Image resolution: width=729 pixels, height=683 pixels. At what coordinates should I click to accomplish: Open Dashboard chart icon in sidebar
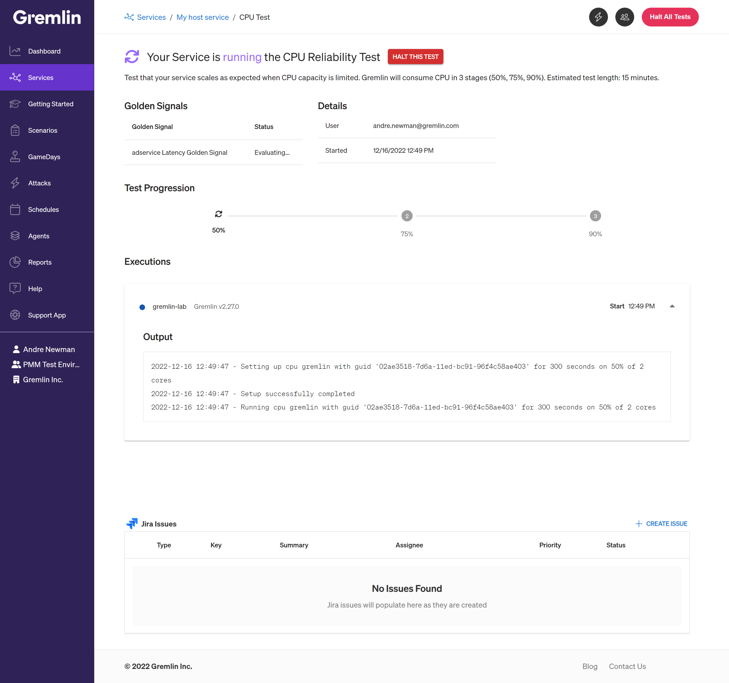point(15,51)
